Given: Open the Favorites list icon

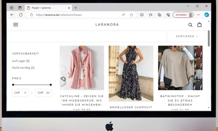Looking at the screenshot, I should pyautogui.click(x=151, y=15).
